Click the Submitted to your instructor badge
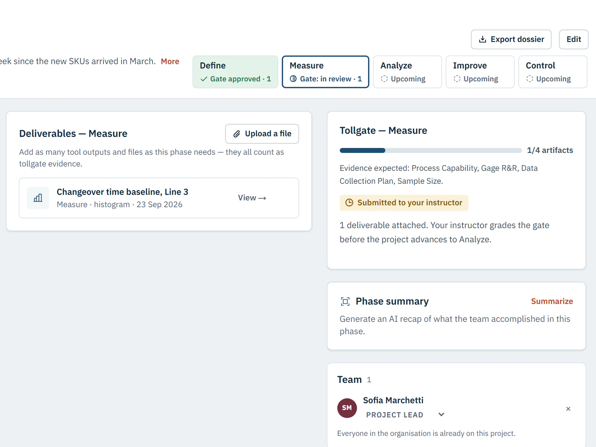Image resolution: width=596 pixels, height=447 pixels. click(404, 203)
